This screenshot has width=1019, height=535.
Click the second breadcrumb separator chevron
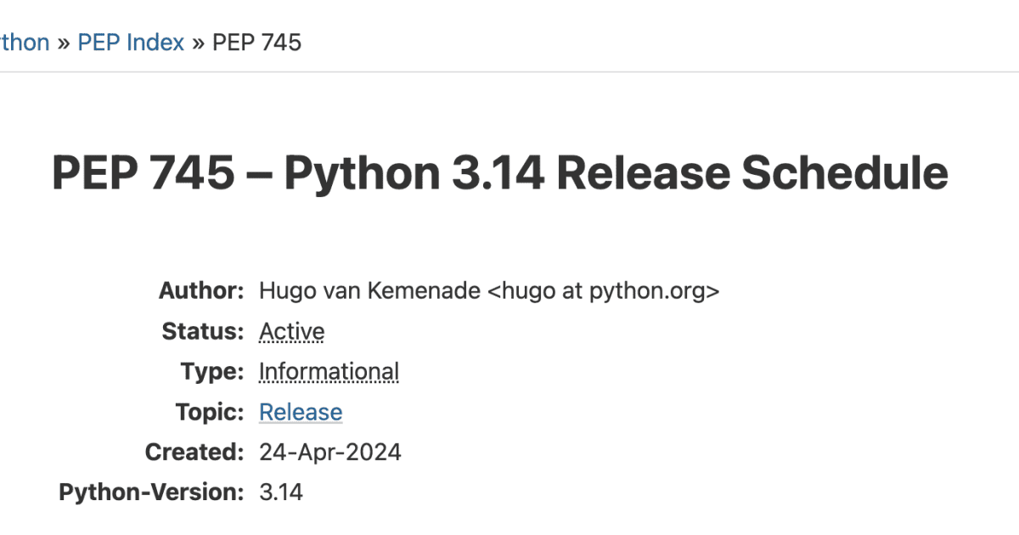[x=198, y=42]
